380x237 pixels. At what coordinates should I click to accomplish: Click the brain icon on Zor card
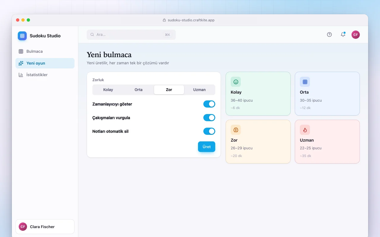pyautogui.click(x=236, y=130)
